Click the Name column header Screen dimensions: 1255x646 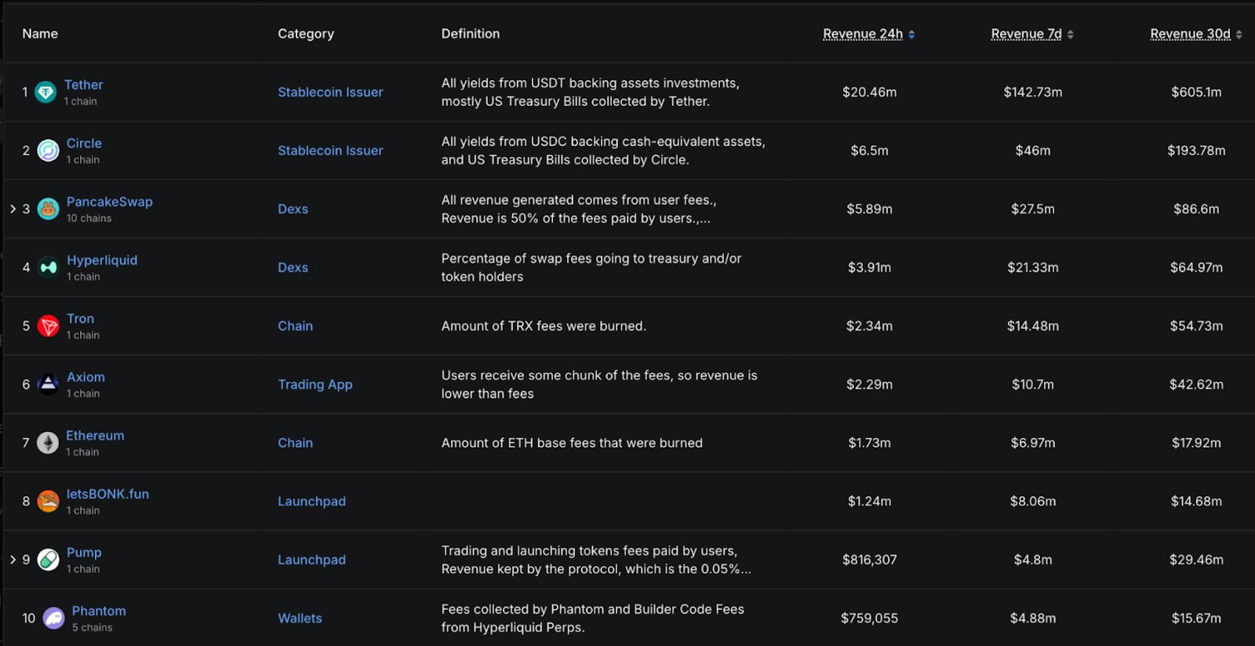(x=40, y=34)
